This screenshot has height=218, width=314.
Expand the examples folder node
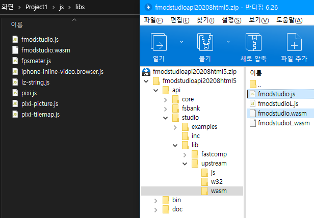point(175,127)
